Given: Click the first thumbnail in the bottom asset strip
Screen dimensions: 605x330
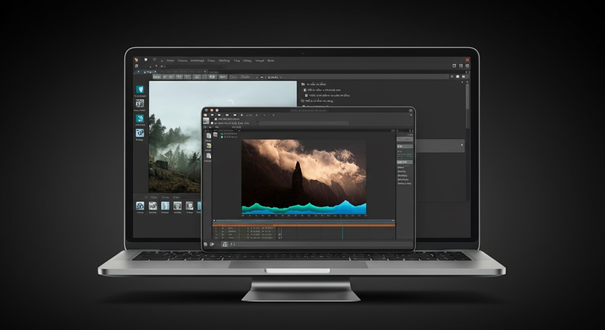Looking at the screenshot, I should tap(140, 206).
